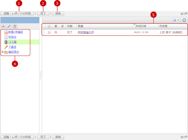Viewport: 188px width, 140px height.
Task: Click the bottom 削除 button
Action: coord(58,137)
